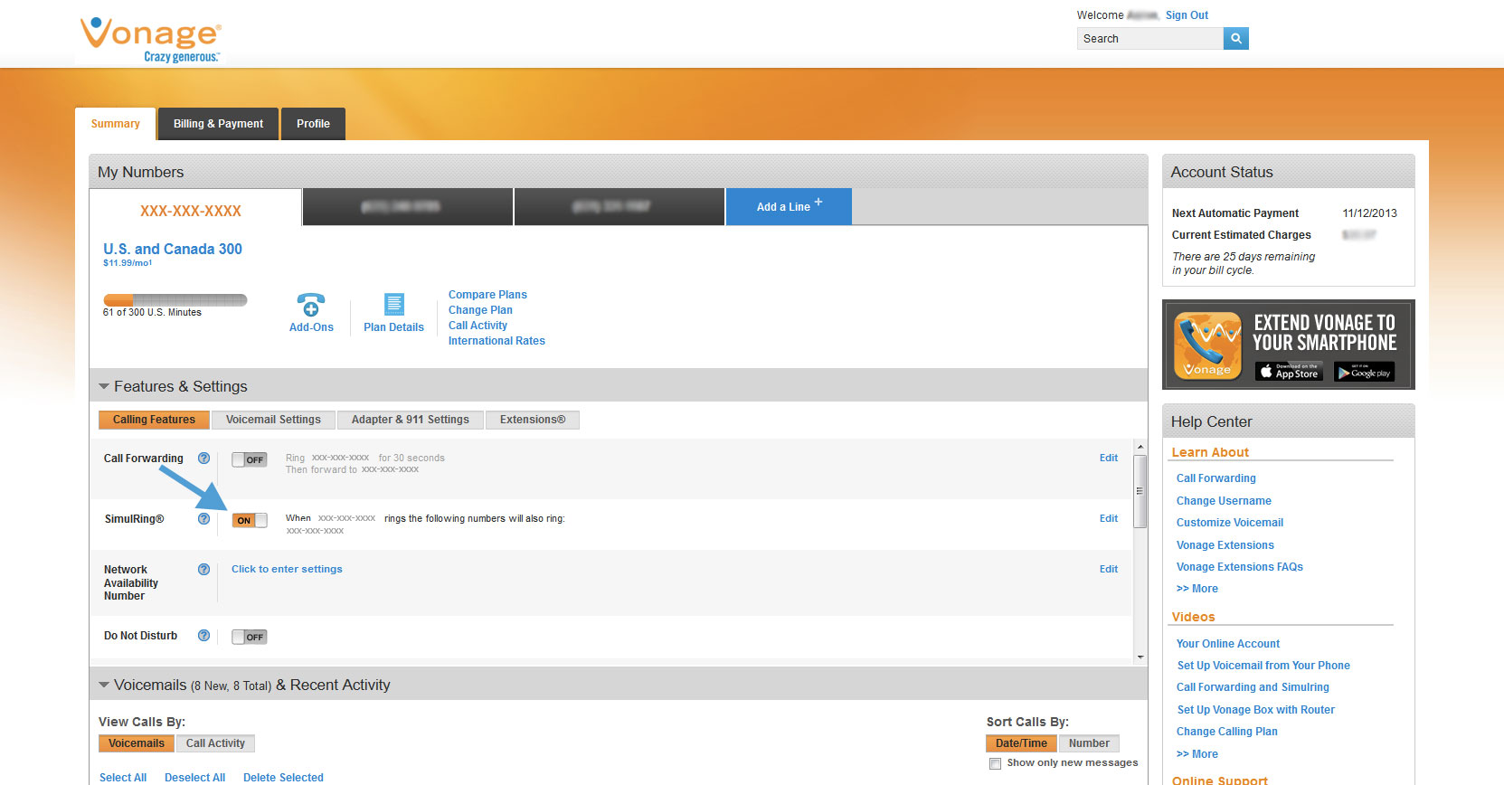Show more Learn About links
Image resolution: width=1504 pixels, height=785 pixels.
click(1197, 589)
